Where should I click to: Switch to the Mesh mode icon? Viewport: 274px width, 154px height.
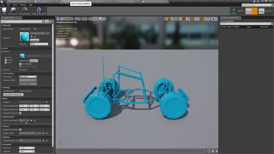pos(248,11)
